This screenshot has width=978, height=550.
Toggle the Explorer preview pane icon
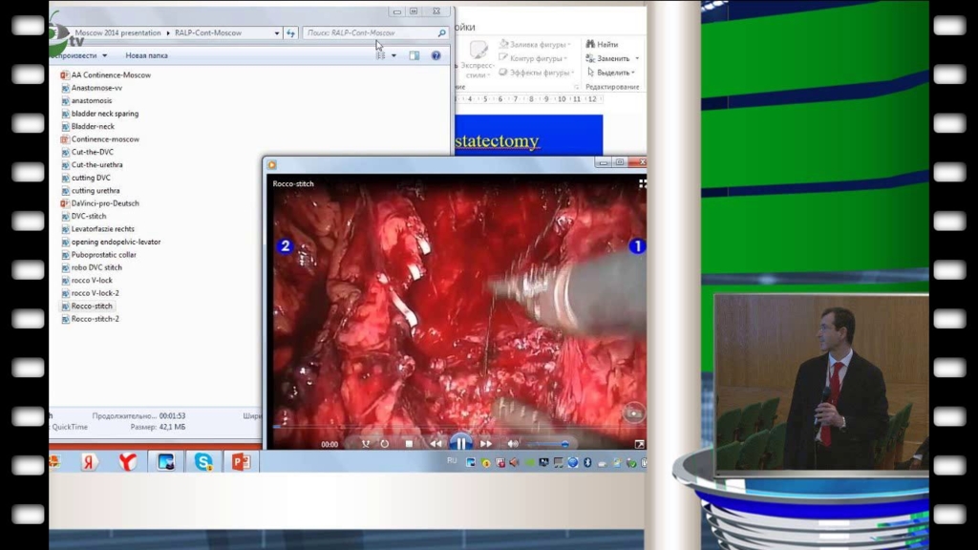coord(415,55)
